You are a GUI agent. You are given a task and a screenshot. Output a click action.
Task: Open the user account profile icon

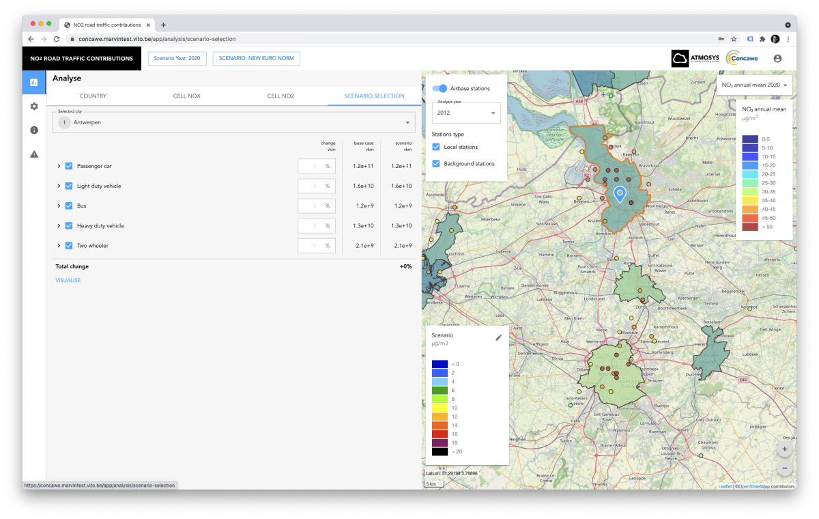777,59
